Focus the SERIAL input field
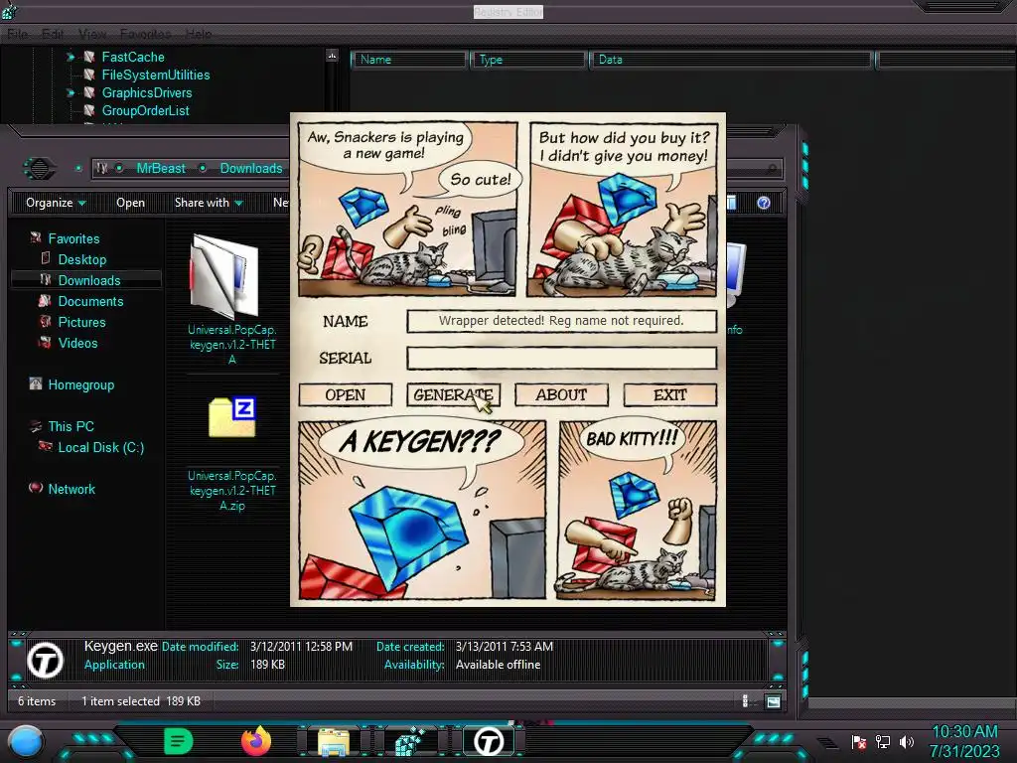1017x763 pixels. pyautogui.click(x=561, y=358)
